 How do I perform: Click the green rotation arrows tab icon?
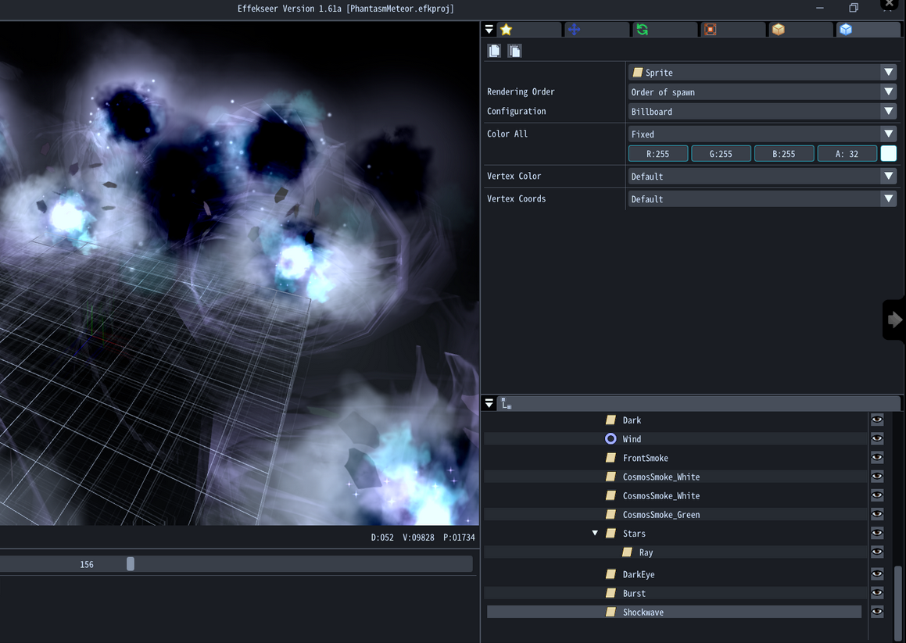tap(642, 30)
